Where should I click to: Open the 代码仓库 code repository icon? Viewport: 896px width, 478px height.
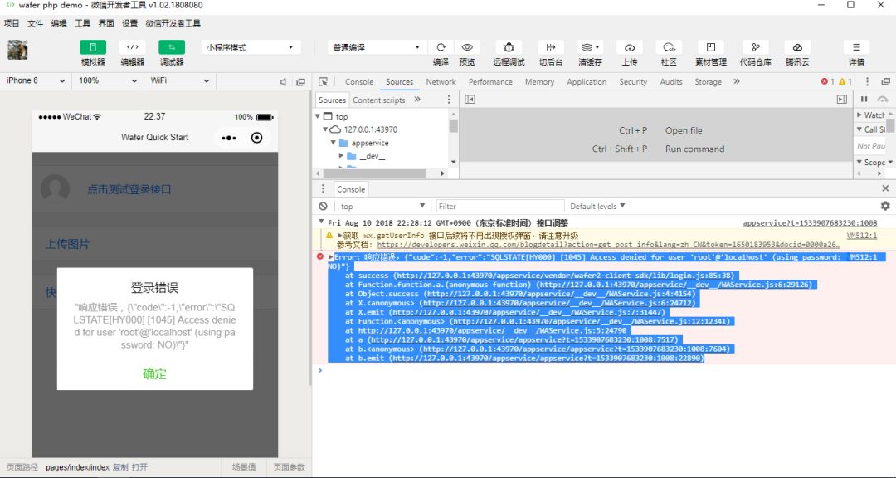pyautogui.click(x=756, y=47)
